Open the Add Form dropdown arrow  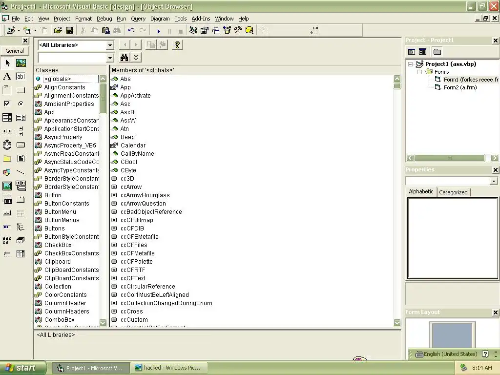click(x=35, y=30)
